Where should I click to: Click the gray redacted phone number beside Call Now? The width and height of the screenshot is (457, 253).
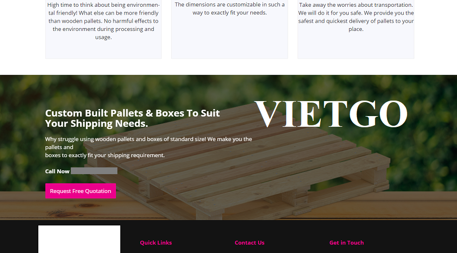coord(94,171)
